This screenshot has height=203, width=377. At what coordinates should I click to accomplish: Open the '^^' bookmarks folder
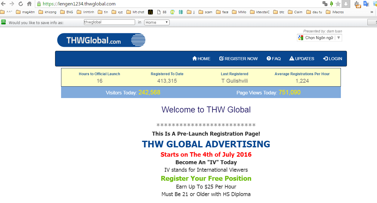[7, 12]
